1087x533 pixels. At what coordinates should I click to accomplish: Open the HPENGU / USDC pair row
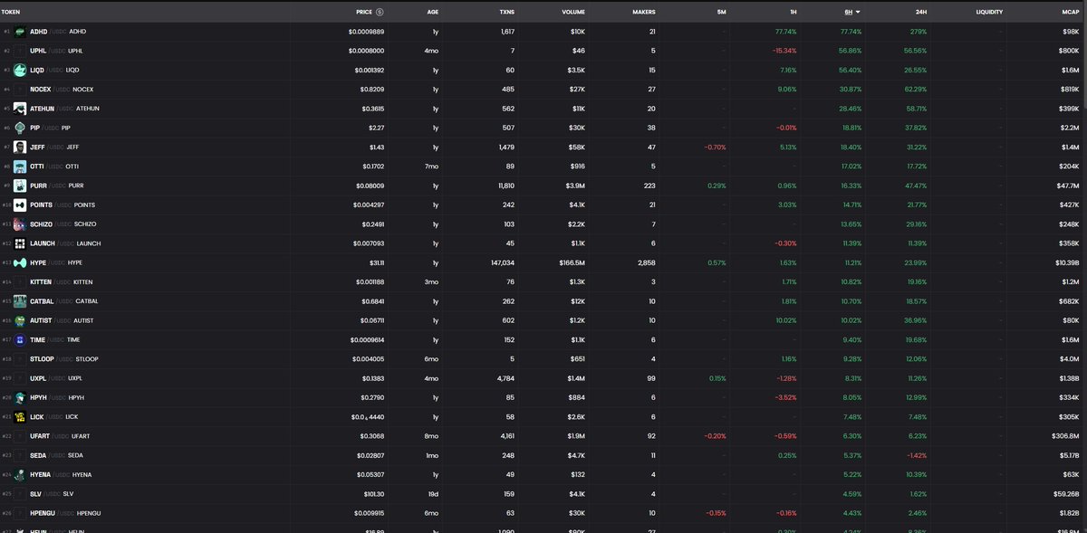click(x=543, y=512)
